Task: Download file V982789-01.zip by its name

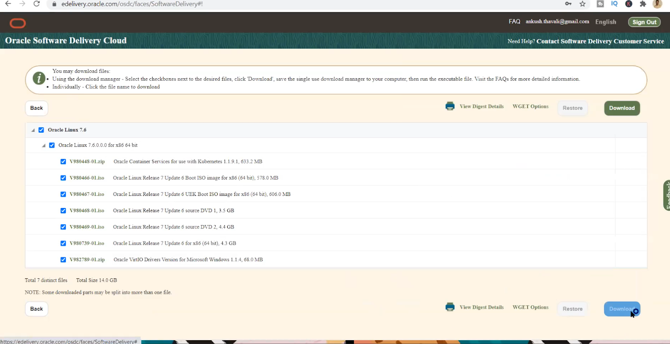Action: coord(87,259)
